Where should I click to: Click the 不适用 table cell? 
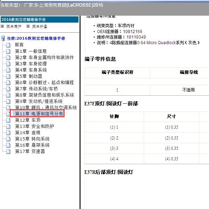(188, 90)
